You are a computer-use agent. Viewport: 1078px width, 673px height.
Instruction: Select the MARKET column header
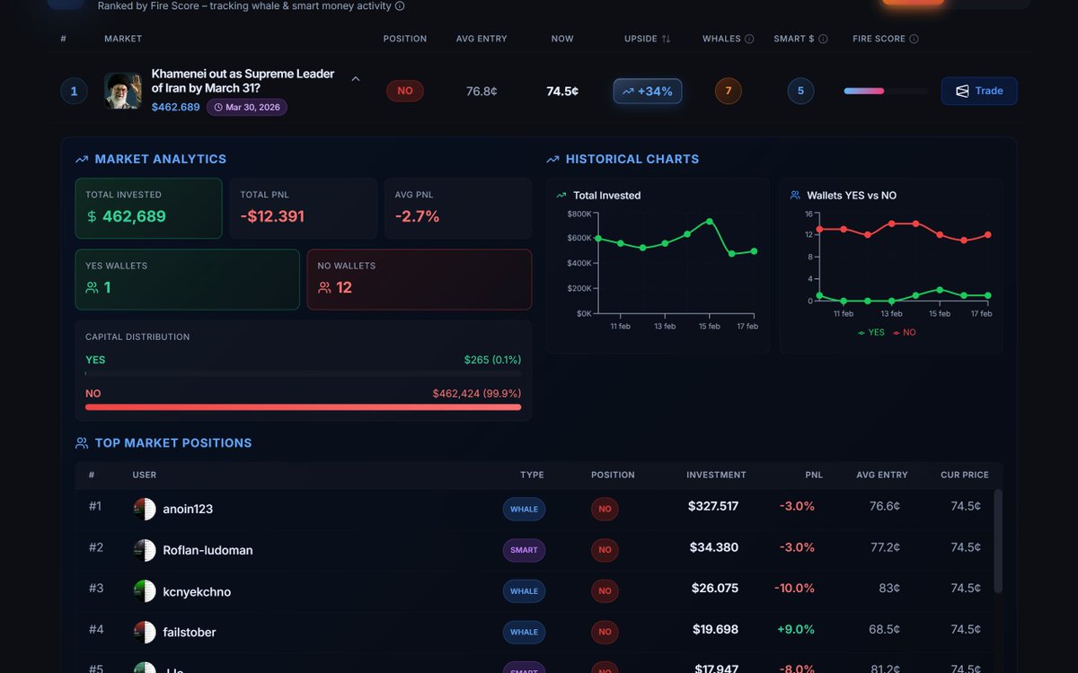point(122,39)
